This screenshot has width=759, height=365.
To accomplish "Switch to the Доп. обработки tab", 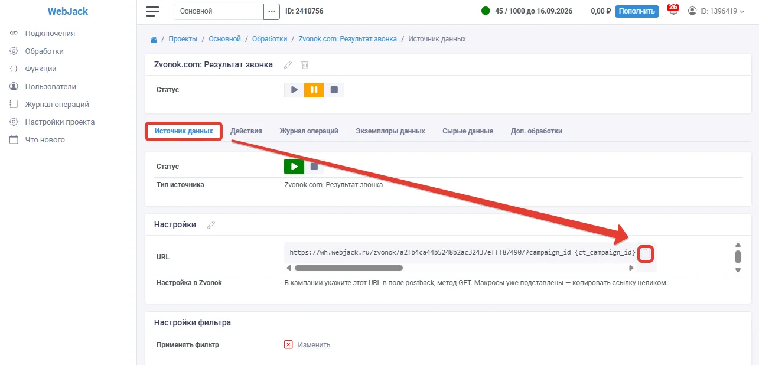I will 536,131.
